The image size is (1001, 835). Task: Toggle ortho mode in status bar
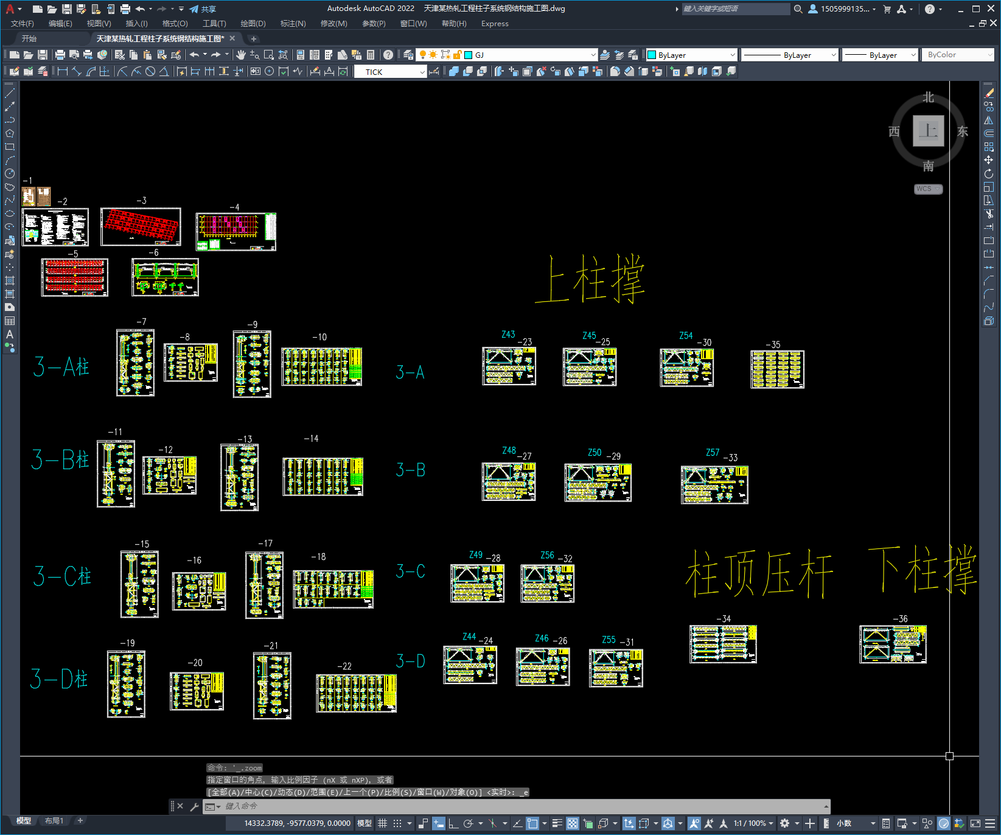tap(453, 823)
